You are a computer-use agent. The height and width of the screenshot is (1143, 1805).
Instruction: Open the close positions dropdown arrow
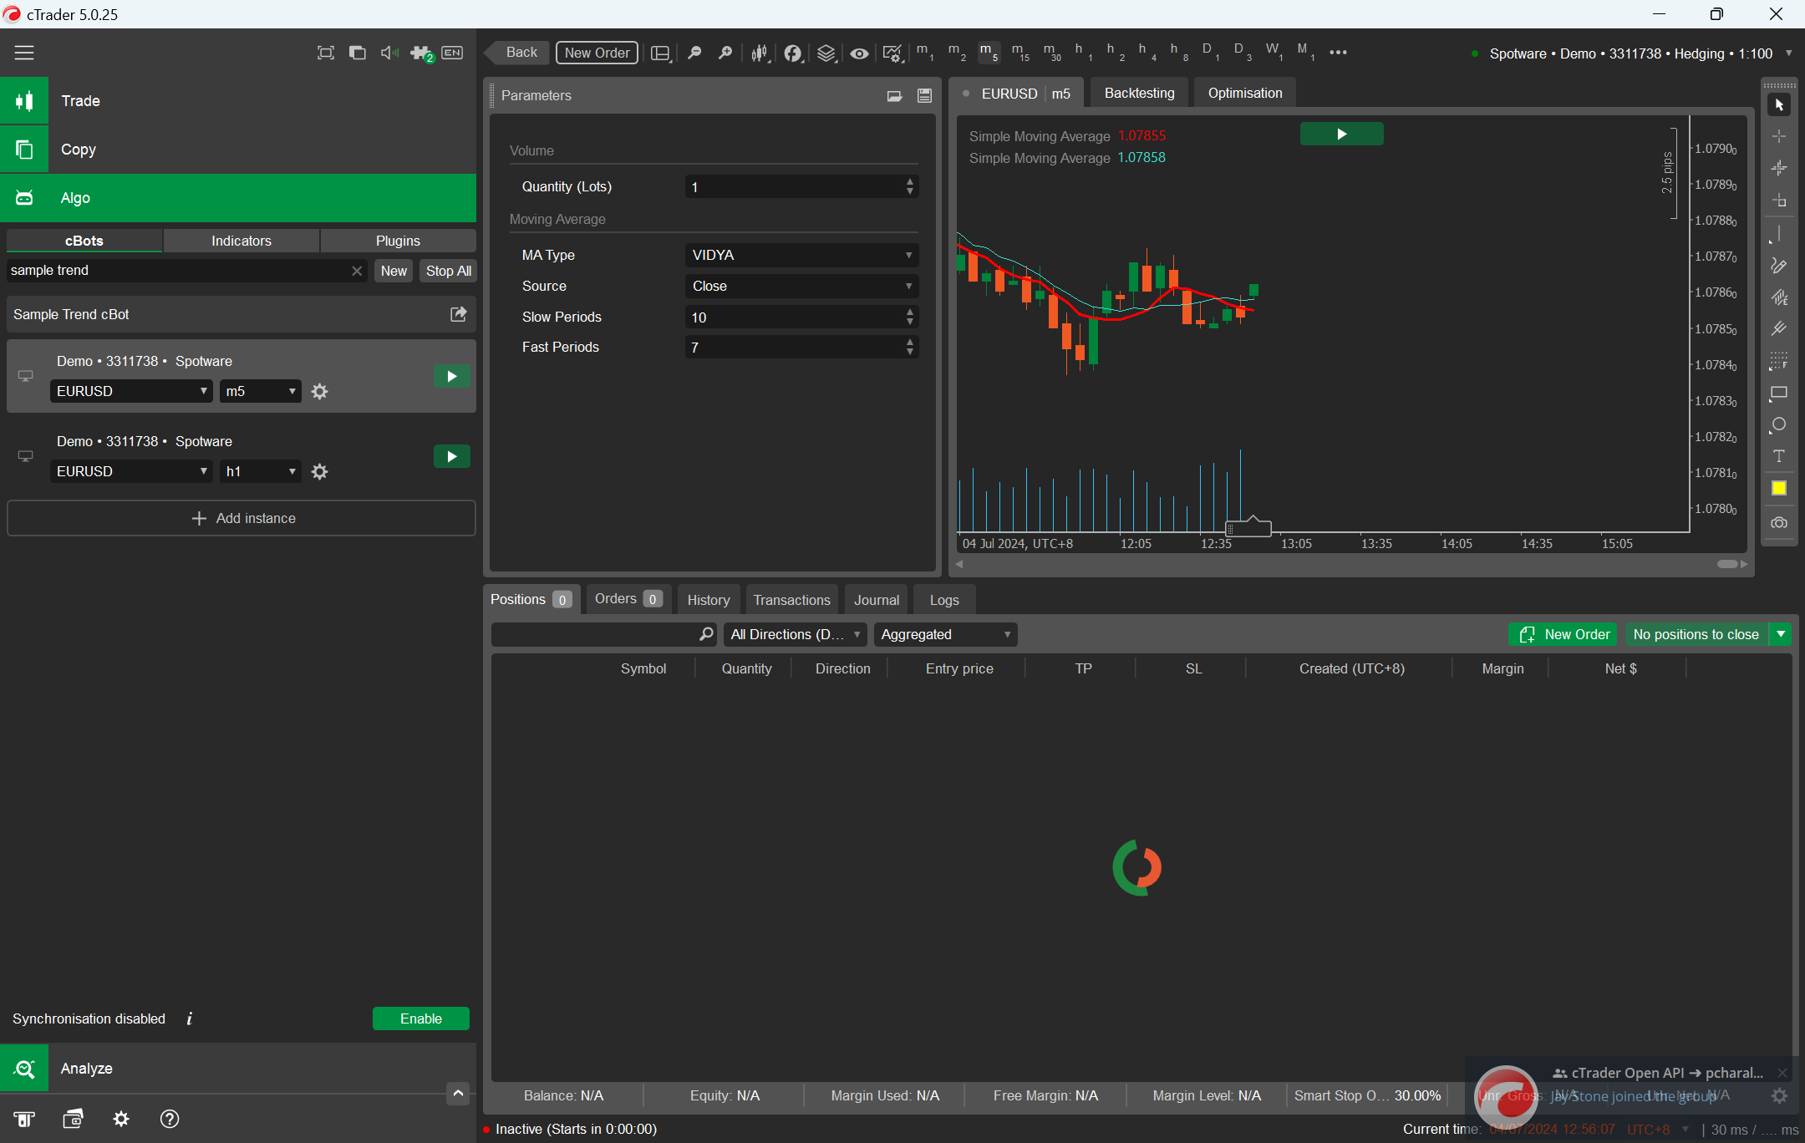pyautogui.click(x=1782, y=634)
